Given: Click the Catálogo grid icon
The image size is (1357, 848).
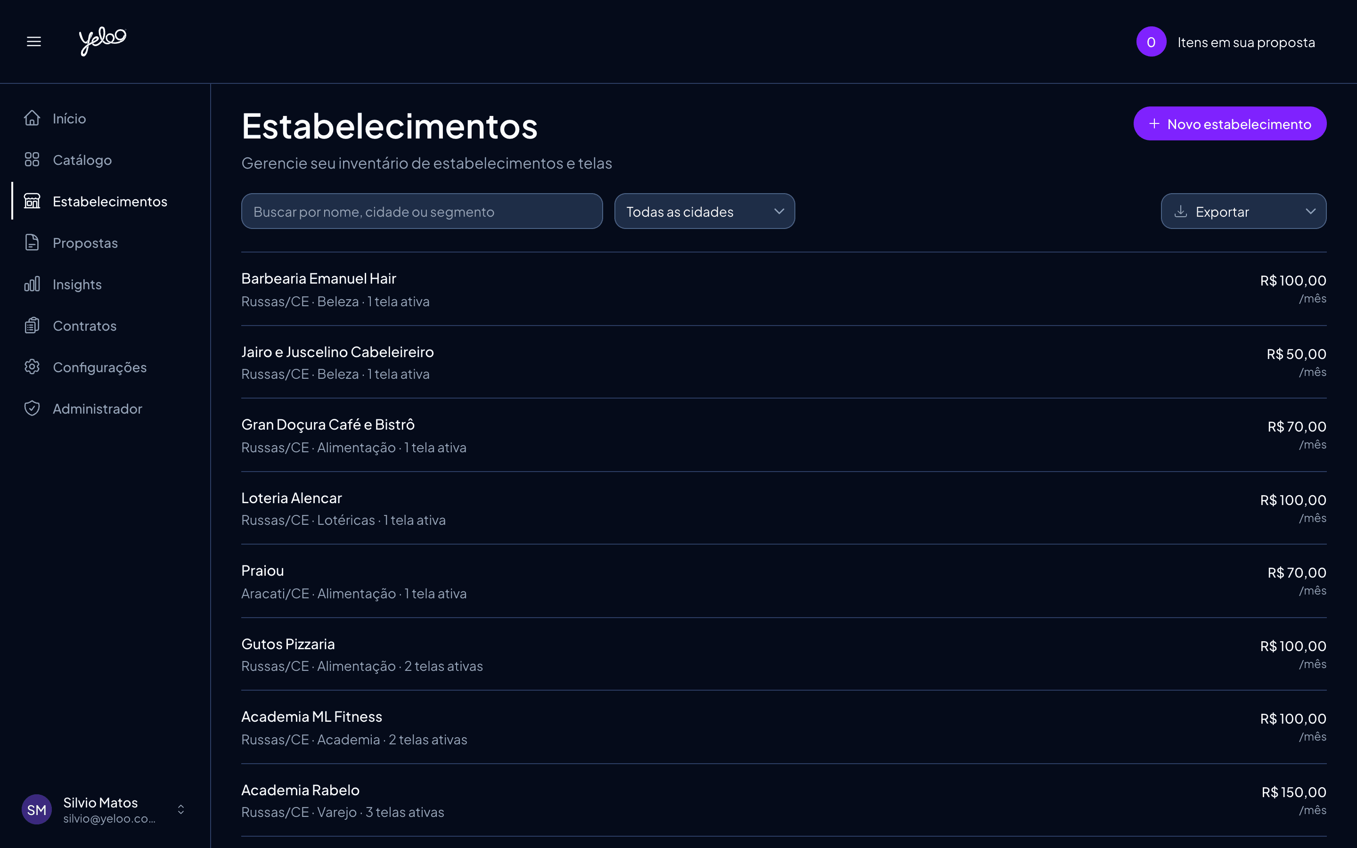Looking at the screenshot, I should click(32, 159).
